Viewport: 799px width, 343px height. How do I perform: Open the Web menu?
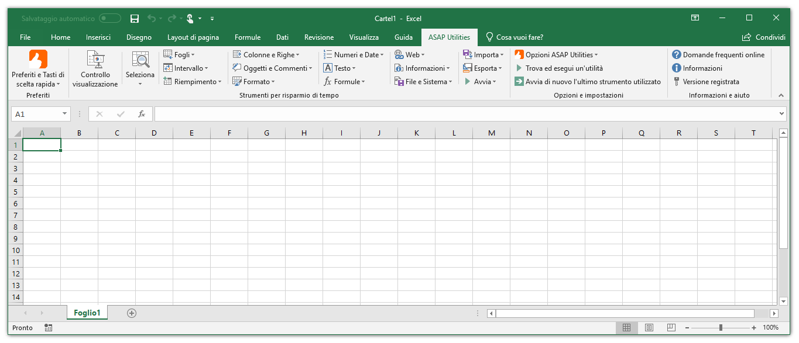pyautogui.click(x=409, y=55)
